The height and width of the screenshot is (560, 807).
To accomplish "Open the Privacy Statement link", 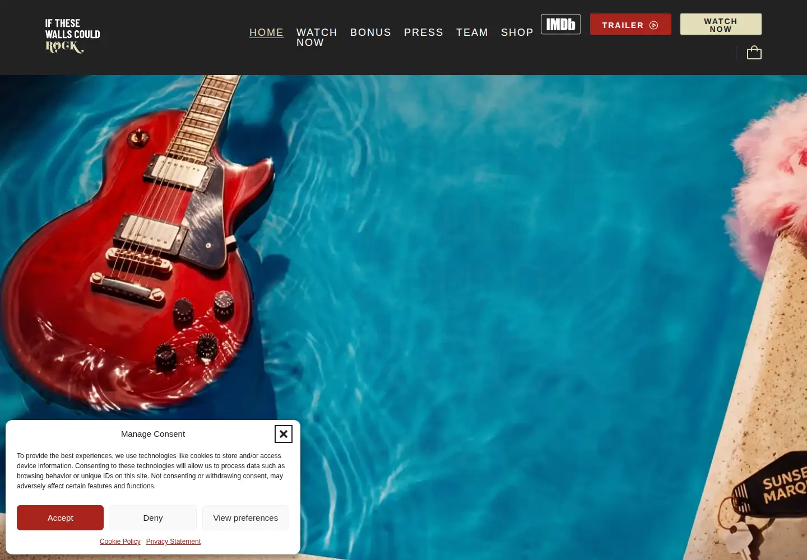I will coord(173,542).
